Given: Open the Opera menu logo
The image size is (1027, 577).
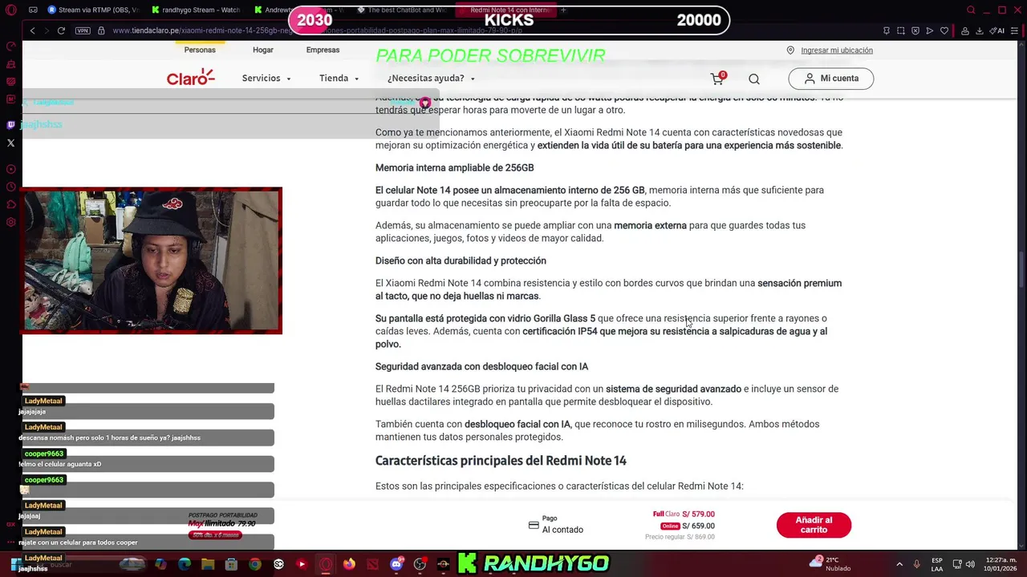Looking at the screenshot, I should point(10,10).
